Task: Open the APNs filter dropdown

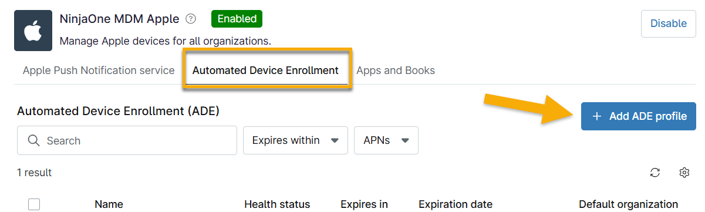Action: click(x=386, y=140)
